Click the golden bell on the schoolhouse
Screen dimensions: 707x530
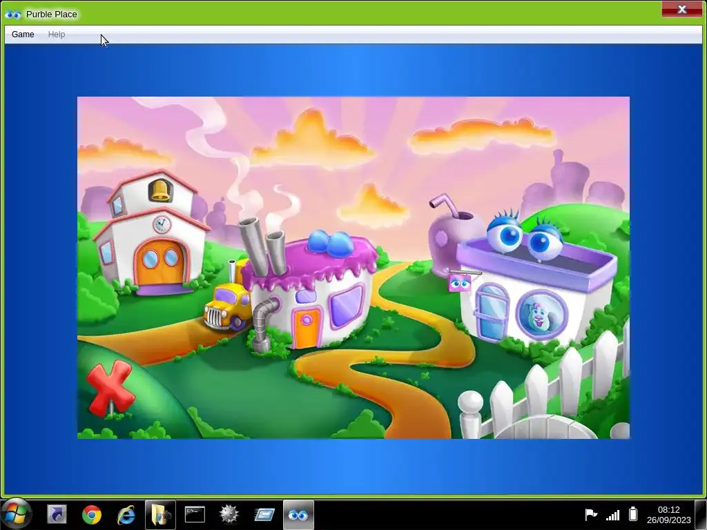pyautogui.click(x=159, y=190)
